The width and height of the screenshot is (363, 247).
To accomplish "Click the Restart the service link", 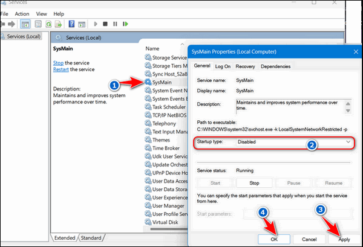I will click(x=61, y=69).
